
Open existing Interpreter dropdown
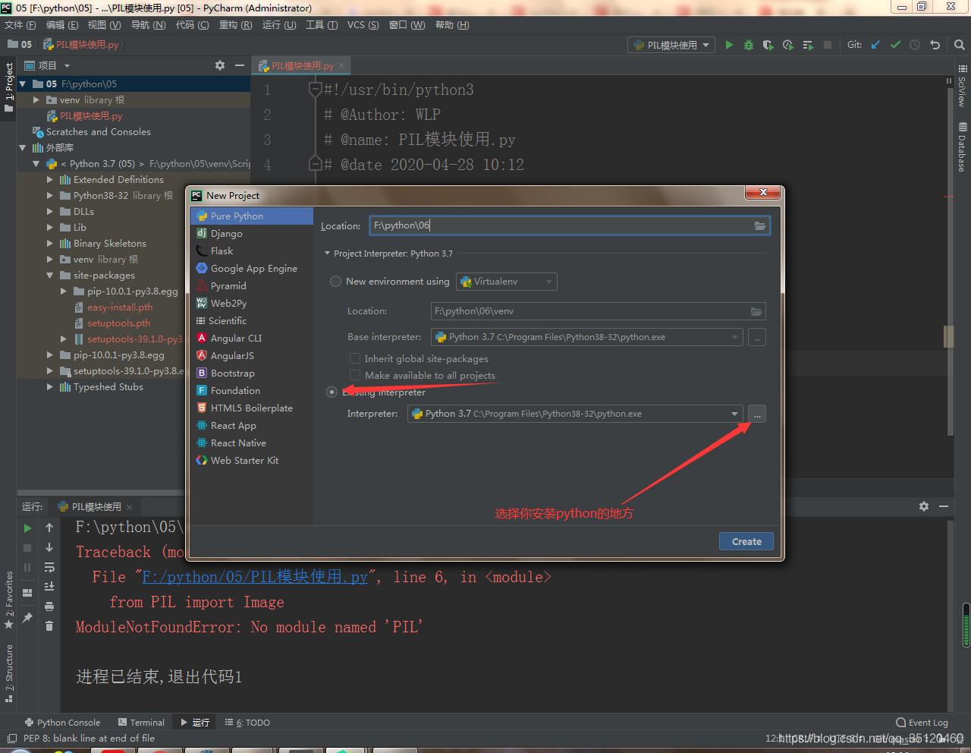[x=575, y=414]
